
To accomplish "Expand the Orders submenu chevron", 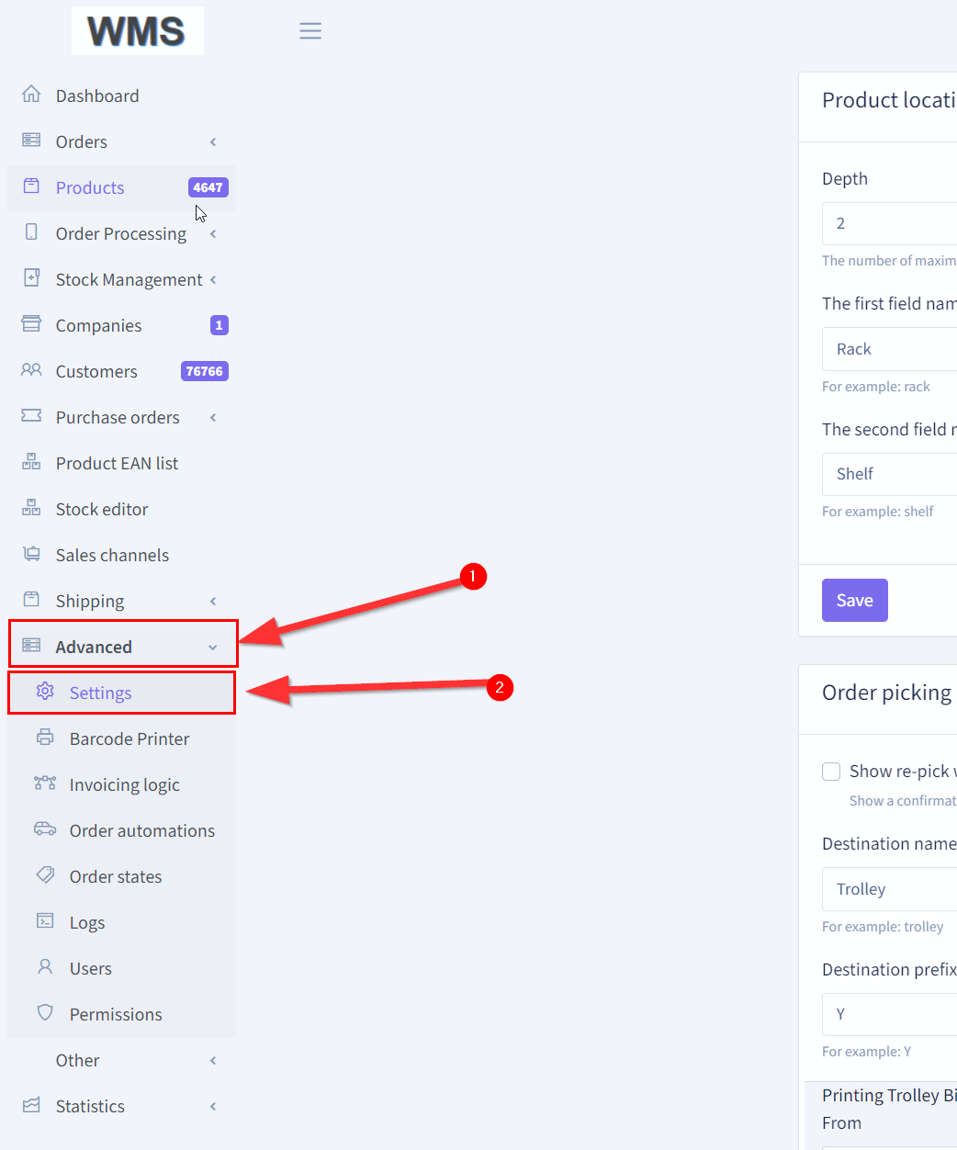I will click(x=213, y=141).
